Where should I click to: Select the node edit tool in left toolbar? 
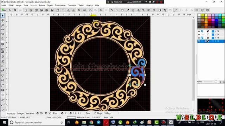tap(2, 20)
